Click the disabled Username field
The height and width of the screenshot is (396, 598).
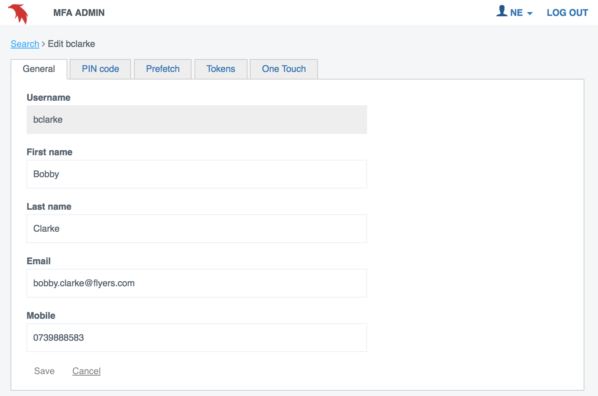pyautogui.click(x=197, y=120)
